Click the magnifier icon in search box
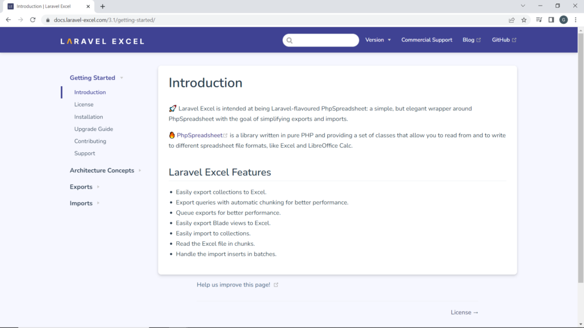This screenshot has height=328, width=584. 289,40
